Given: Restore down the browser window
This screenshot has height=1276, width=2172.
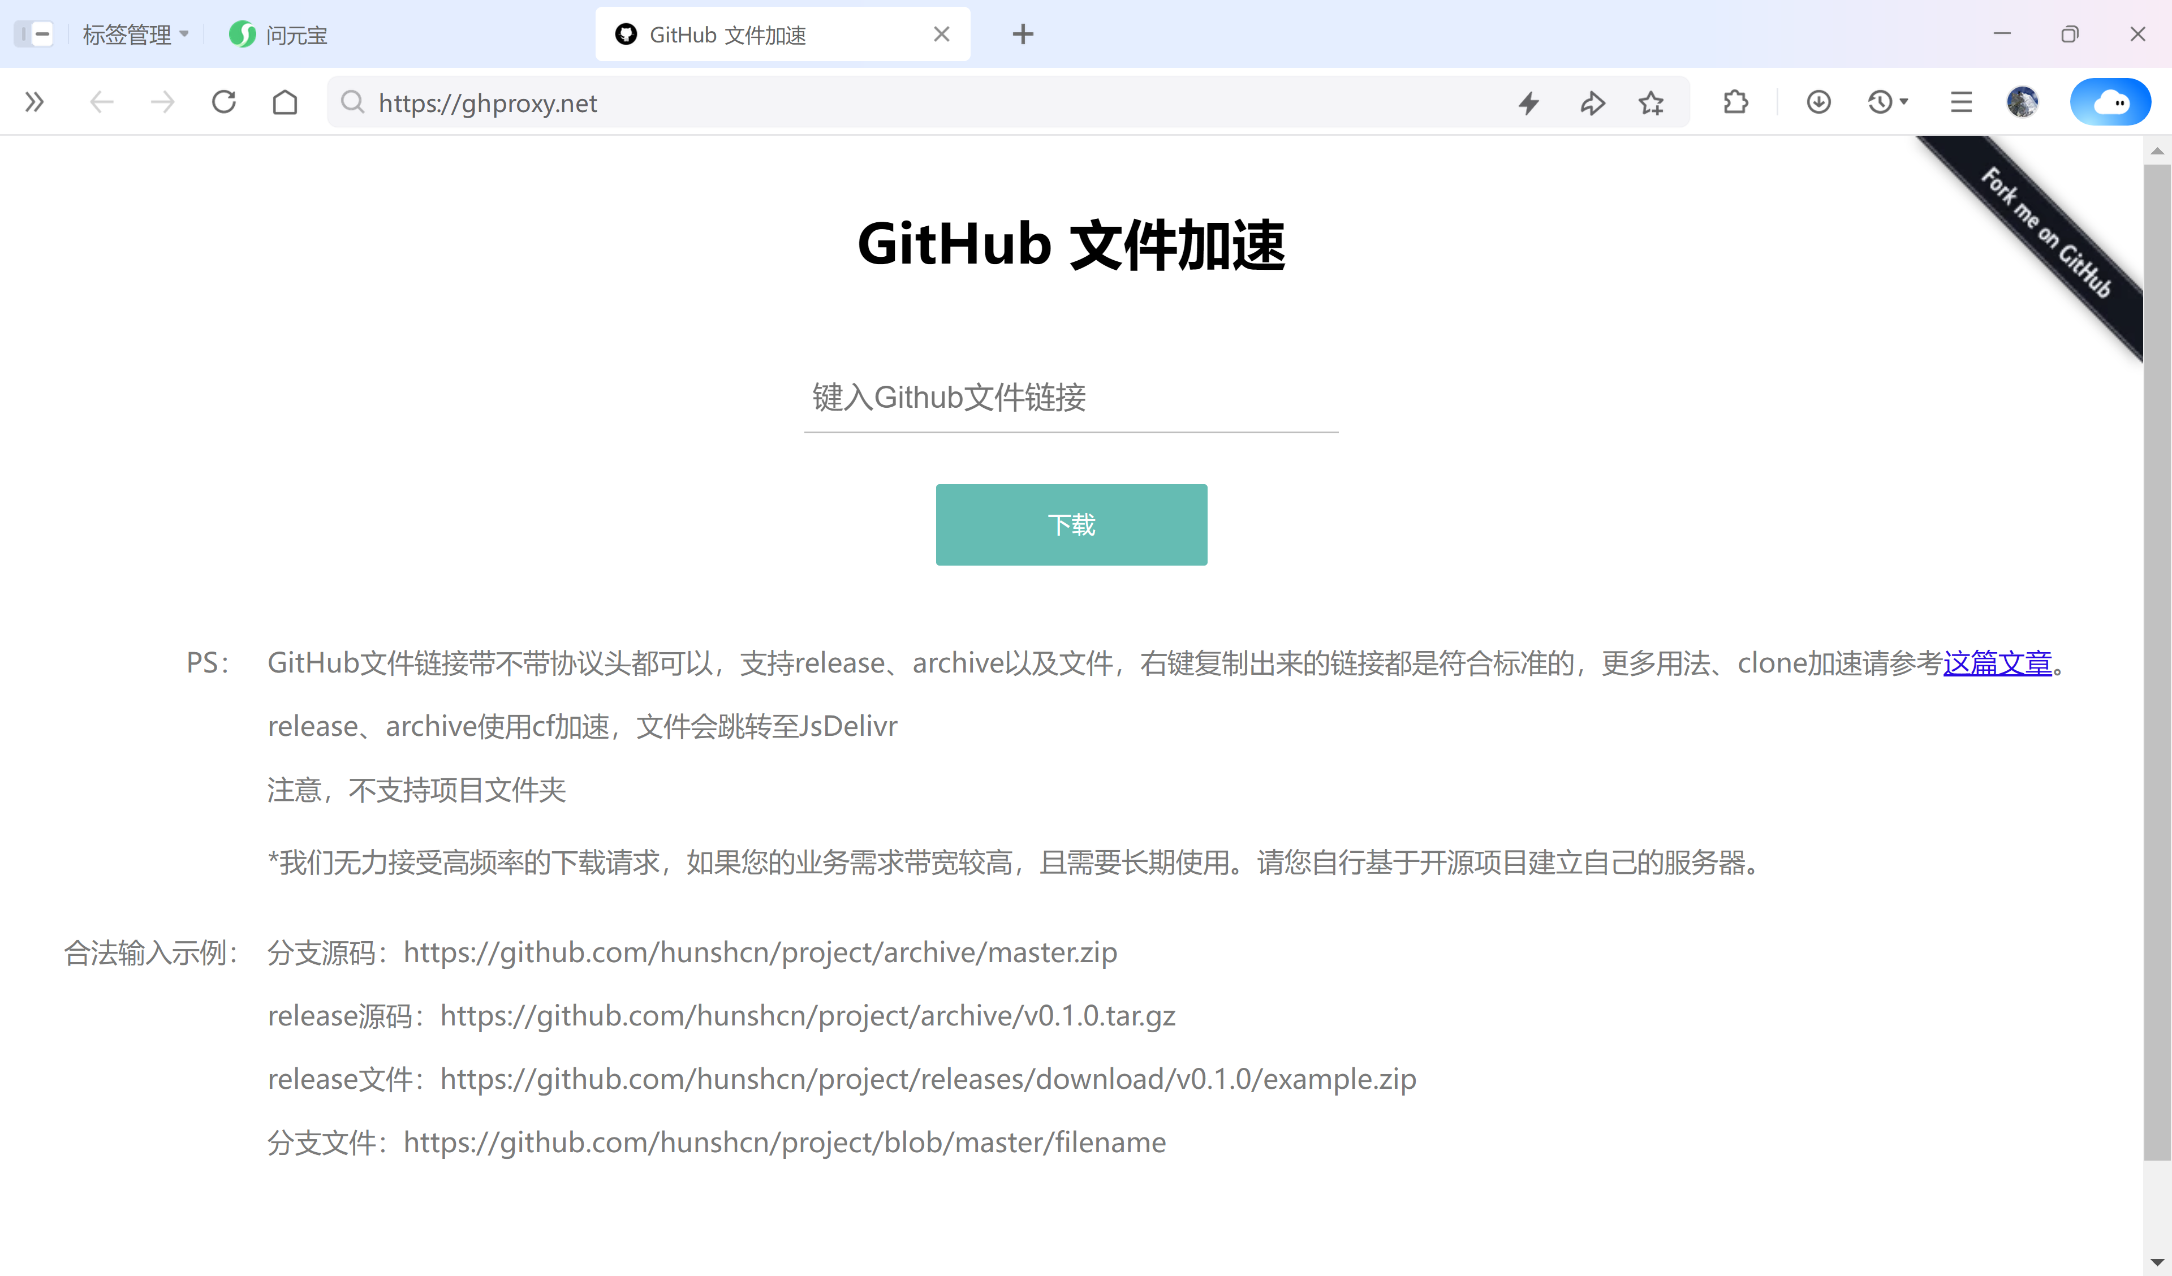Looking at the screenshot, I should pyautogui.click(x=2070, y=35).
